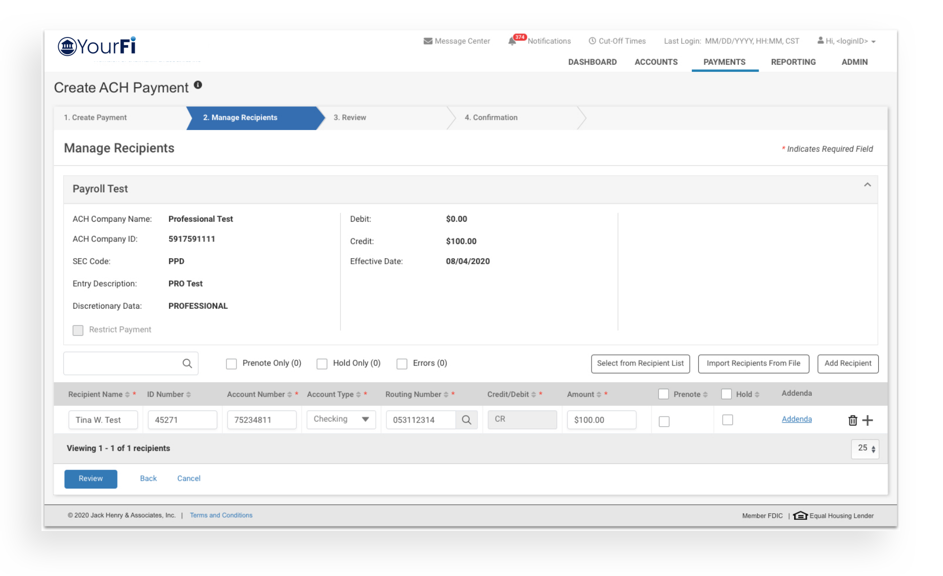943x576 pixels.
Task: Check the Hold box for Tina W. Test
Action: [727, 420]
